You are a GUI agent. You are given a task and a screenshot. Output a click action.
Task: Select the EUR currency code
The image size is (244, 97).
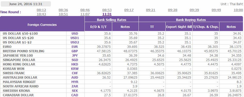pos(75,47)
